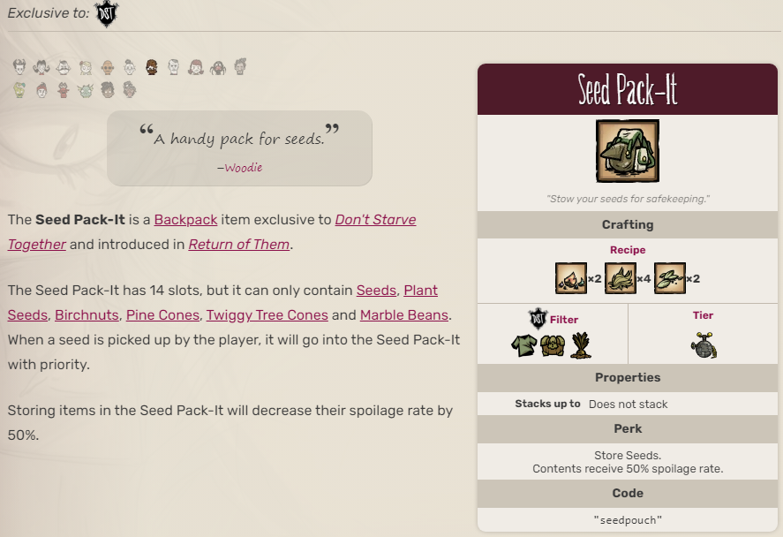Click the Filter heading link

[x=564, y=319]
